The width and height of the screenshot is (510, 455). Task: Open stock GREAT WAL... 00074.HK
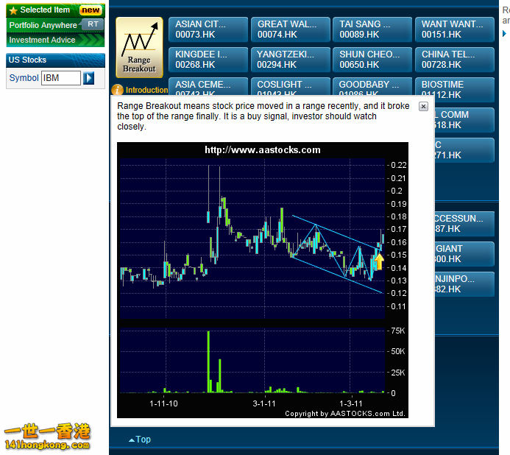click(291, 29)
